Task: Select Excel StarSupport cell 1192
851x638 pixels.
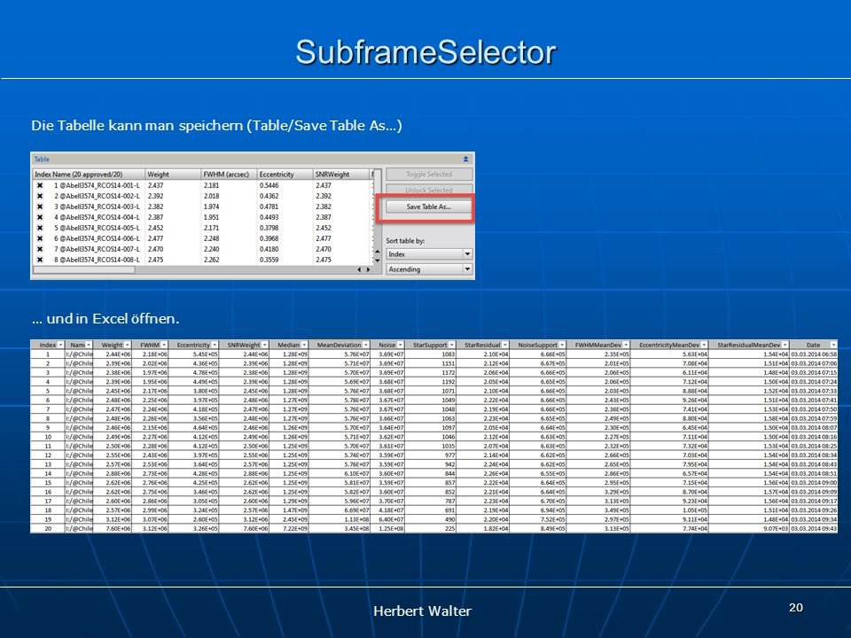Action: pyautogui.click(x=431, y=382)
